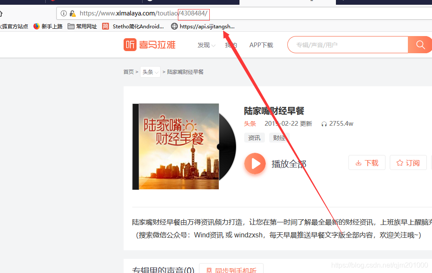Open the APP下载 nav item
This screenshot has width=432, height=273.
(261, 45)
